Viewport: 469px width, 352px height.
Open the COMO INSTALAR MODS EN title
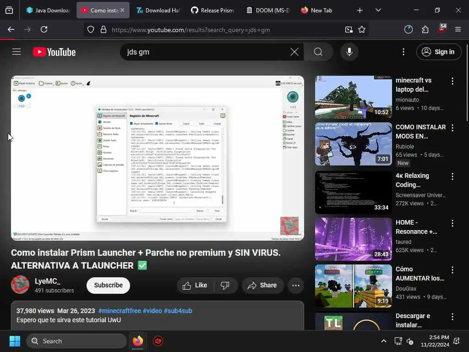coord(420,132)
